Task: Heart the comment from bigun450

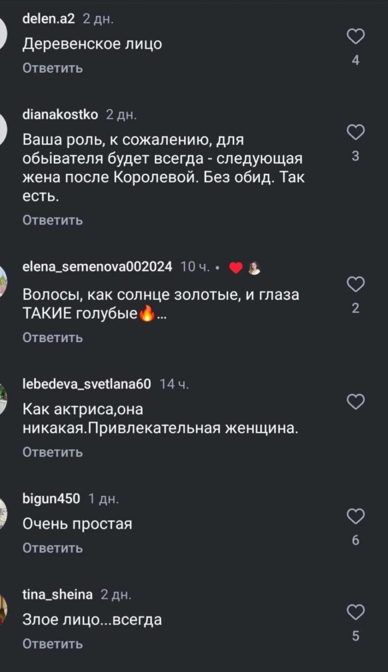Action: coord(356,516)
